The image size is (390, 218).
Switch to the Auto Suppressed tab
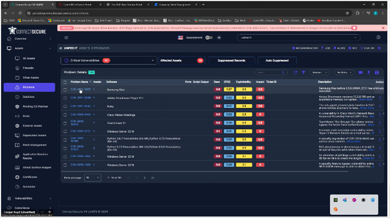[277, 61]
